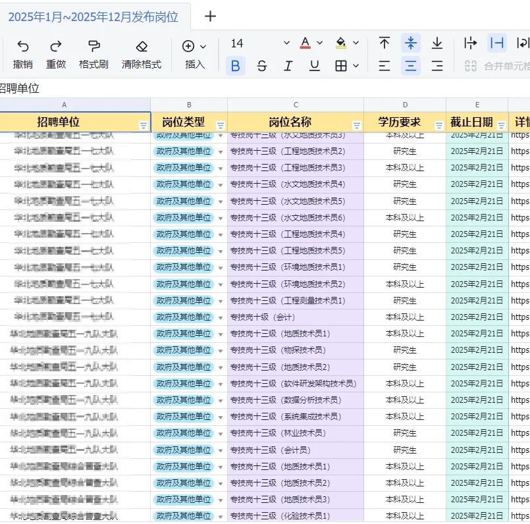Click Merge Cells (合并单元格) button
530x524 pixels.
497,66
